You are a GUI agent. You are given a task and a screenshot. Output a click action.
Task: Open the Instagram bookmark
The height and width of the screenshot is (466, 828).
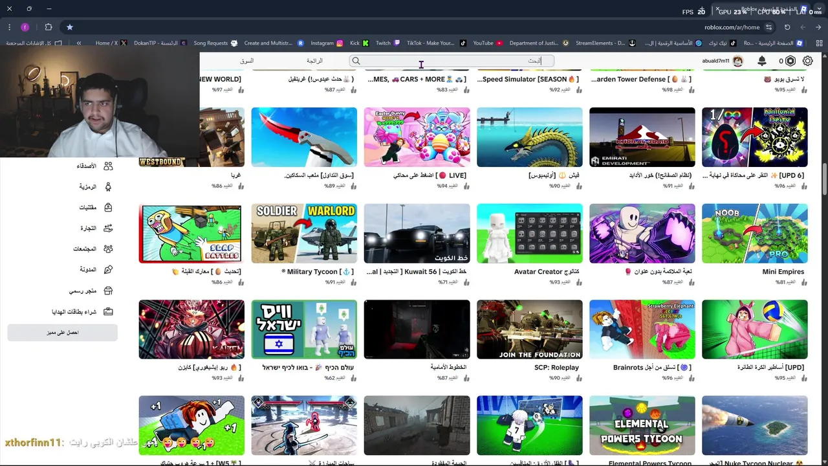[x=327, y=43]
